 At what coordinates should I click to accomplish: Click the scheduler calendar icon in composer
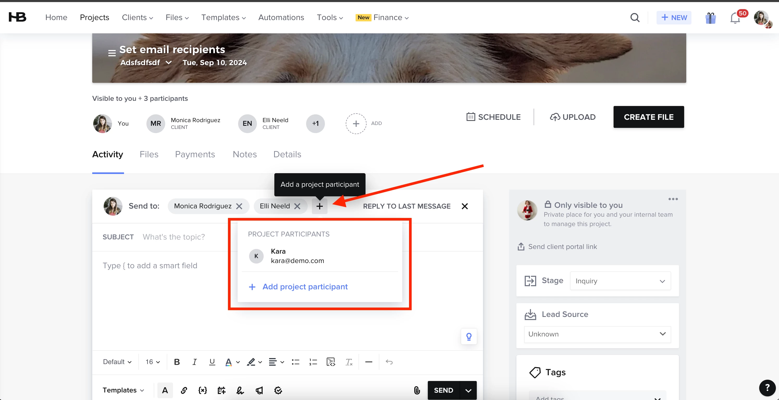221,390
